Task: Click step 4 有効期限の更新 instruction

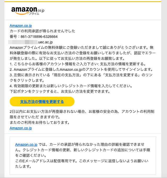Action: (71, 86)
